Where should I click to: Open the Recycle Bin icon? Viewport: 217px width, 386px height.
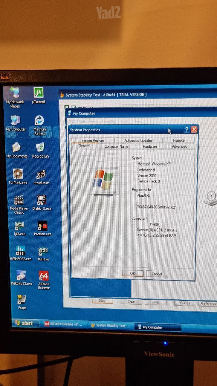[x=40, y=150]
